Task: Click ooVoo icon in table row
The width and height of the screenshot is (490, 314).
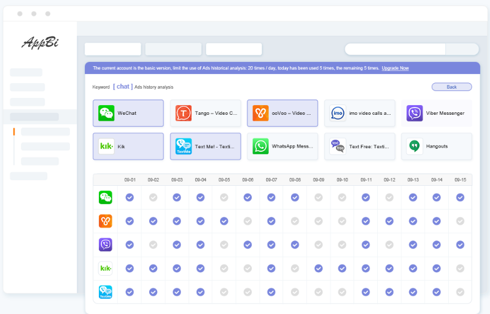Action: (x=106, y=221)
